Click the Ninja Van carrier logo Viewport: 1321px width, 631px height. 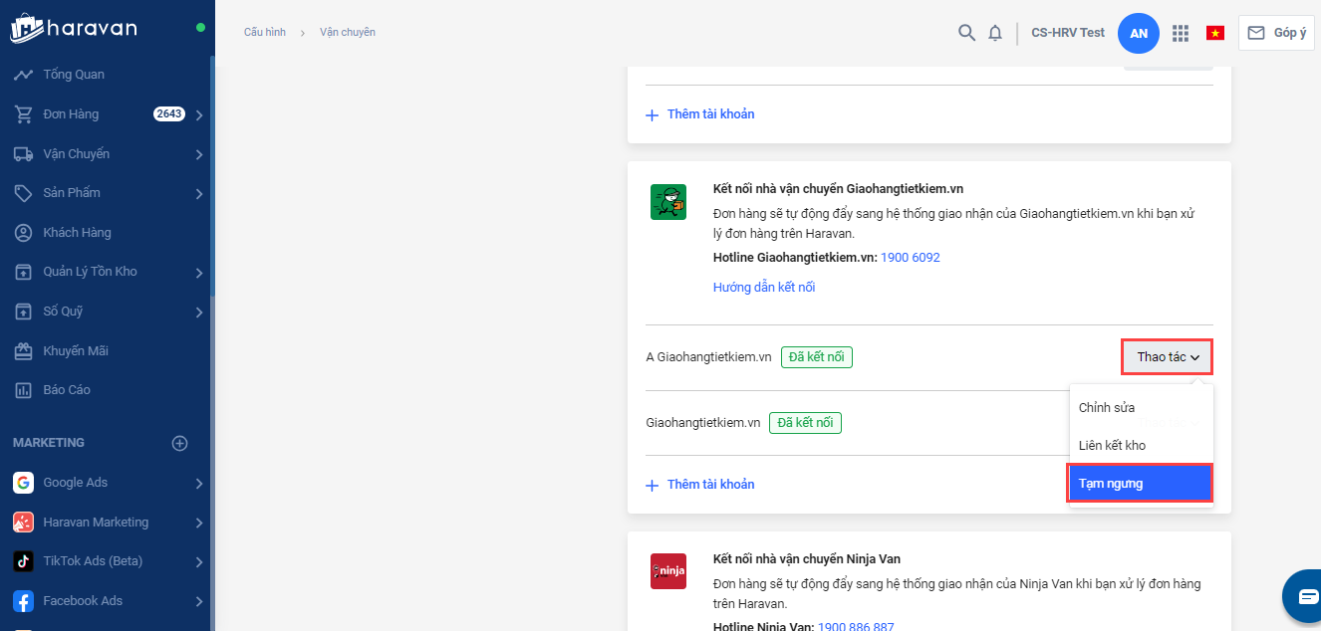click(667, 571)
